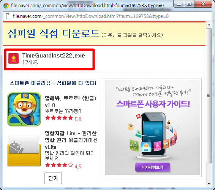Screen dimensions: 215x190
Task: Click the purple 자세히보기 button in the ad
Action: [x=153, y=167]
